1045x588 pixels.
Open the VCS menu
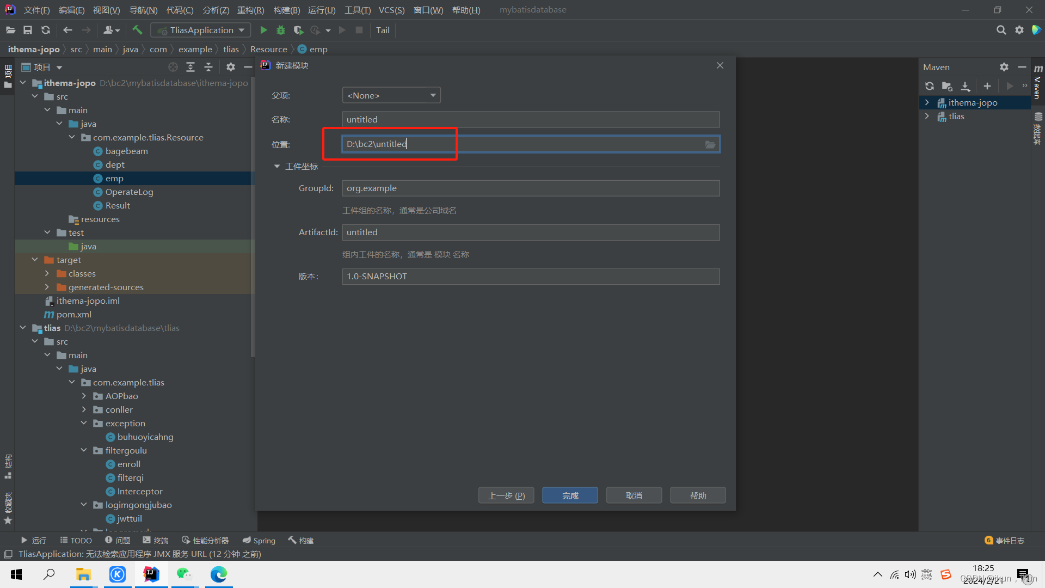click(391, 10)
